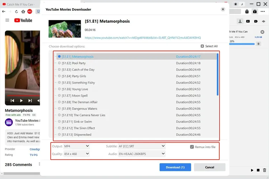Select the S1.E2 Pool Party episode

click(59, 63)
